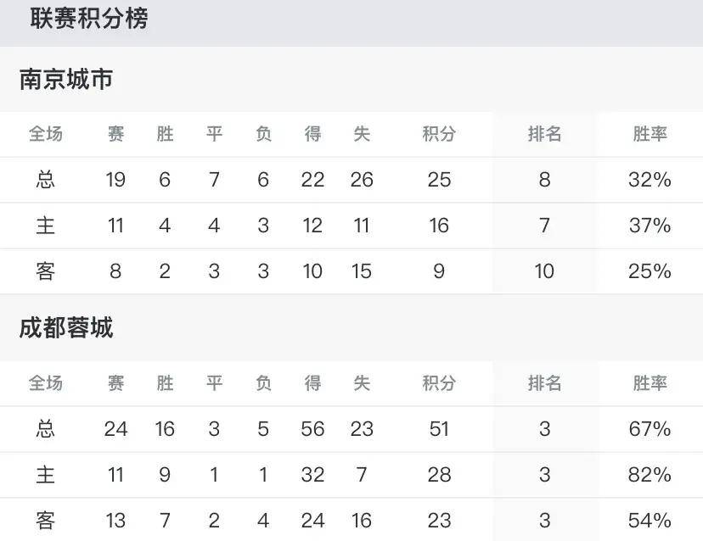703x541 pixels.
Task: Click the 积分 column header for 南京城市
Action: pos(439,133)
